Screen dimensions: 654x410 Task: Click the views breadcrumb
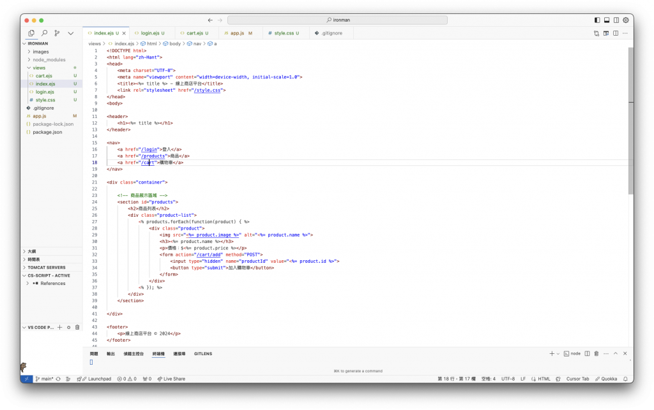(x=95, y=44)
